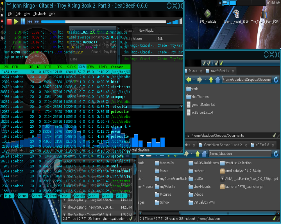Skip to next track in DeaDBeeF
Viewport: 281px width, 224px height.
coord(37,22)
